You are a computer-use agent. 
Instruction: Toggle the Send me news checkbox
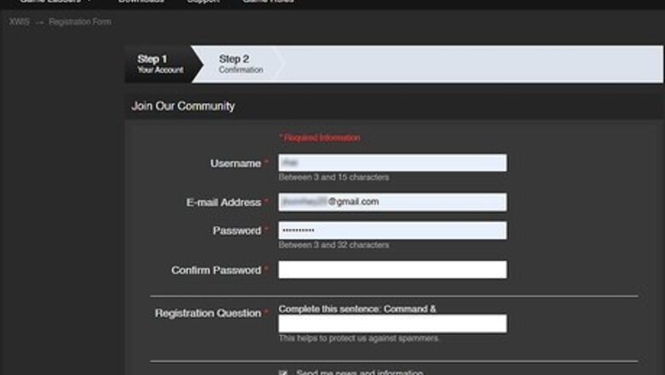point(283,372)
